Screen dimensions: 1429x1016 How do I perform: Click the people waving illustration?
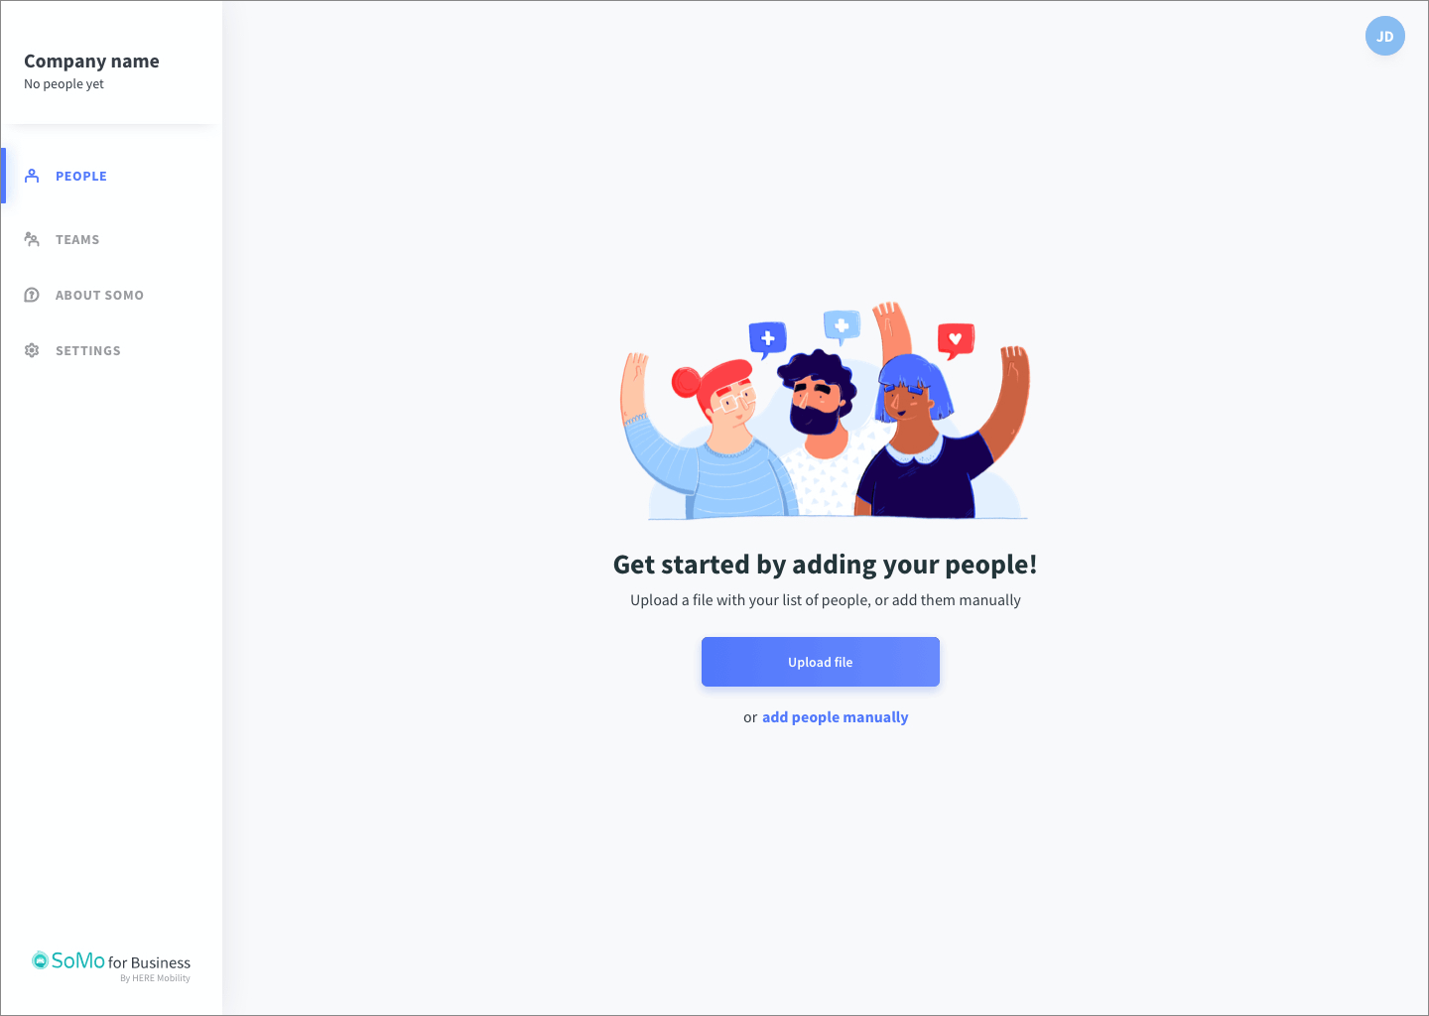click(x=826, y=411)
